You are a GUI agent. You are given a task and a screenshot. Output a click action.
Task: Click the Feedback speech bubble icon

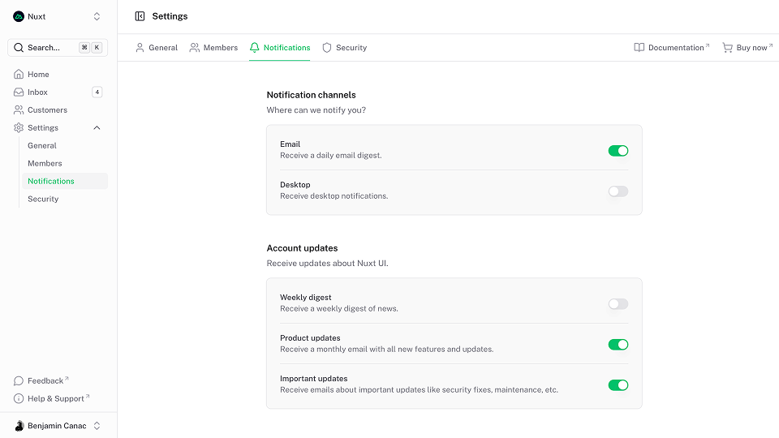coord(19,381)
